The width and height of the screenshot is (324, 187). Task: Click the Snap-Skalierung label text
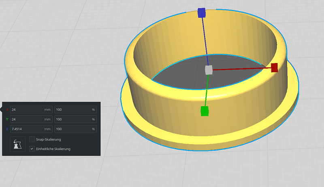click(48, 139)
